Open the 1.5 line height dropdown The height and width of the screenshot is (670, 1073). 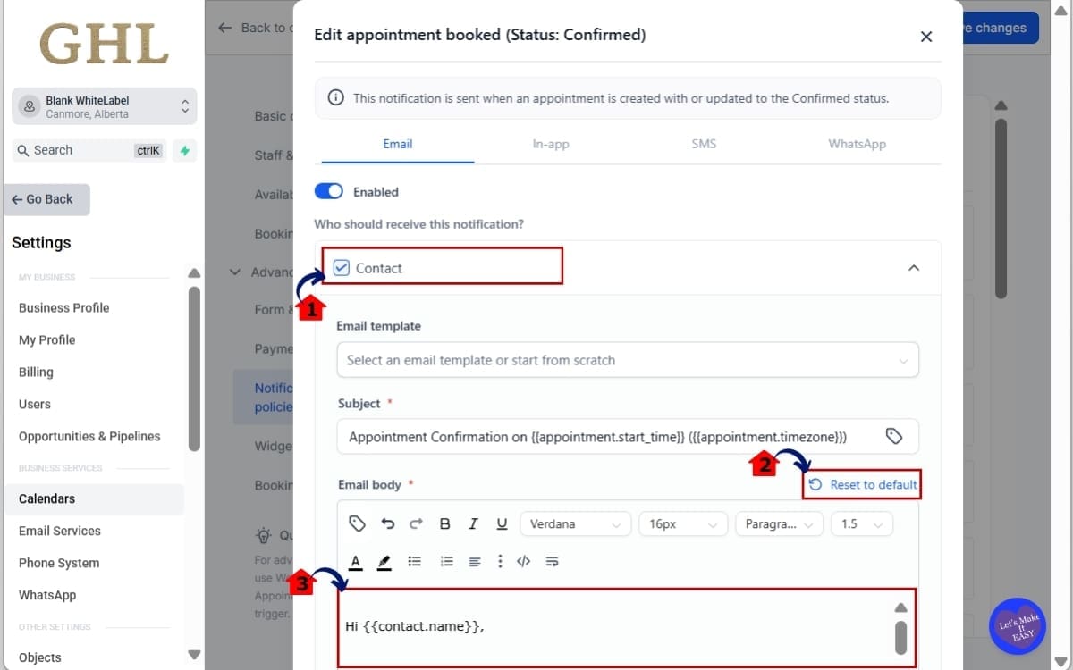coord(862,523)
